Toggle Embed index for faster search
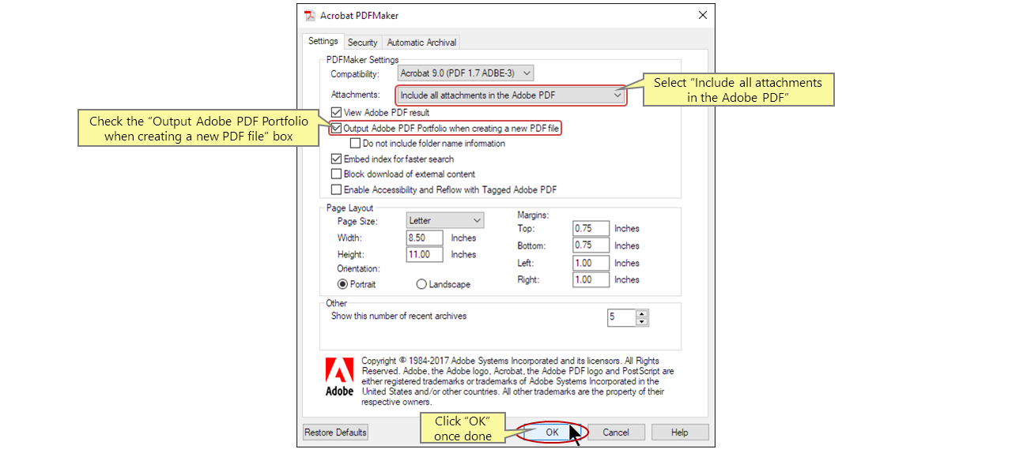The height and width of the screenshot is (453, 1012). pyautogui.click(x=337, y=159)
